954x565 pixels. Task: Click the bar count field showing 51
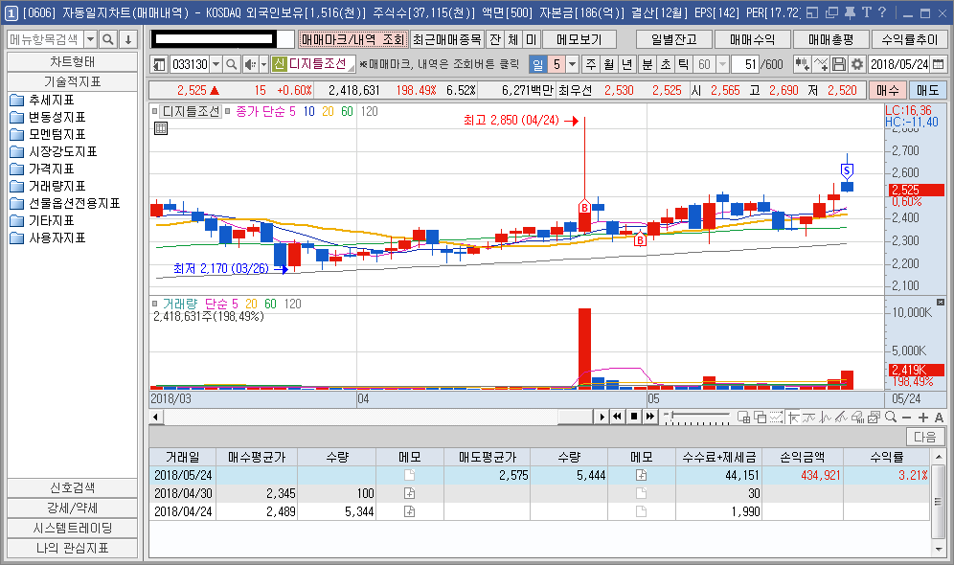(x=744, y=64)
